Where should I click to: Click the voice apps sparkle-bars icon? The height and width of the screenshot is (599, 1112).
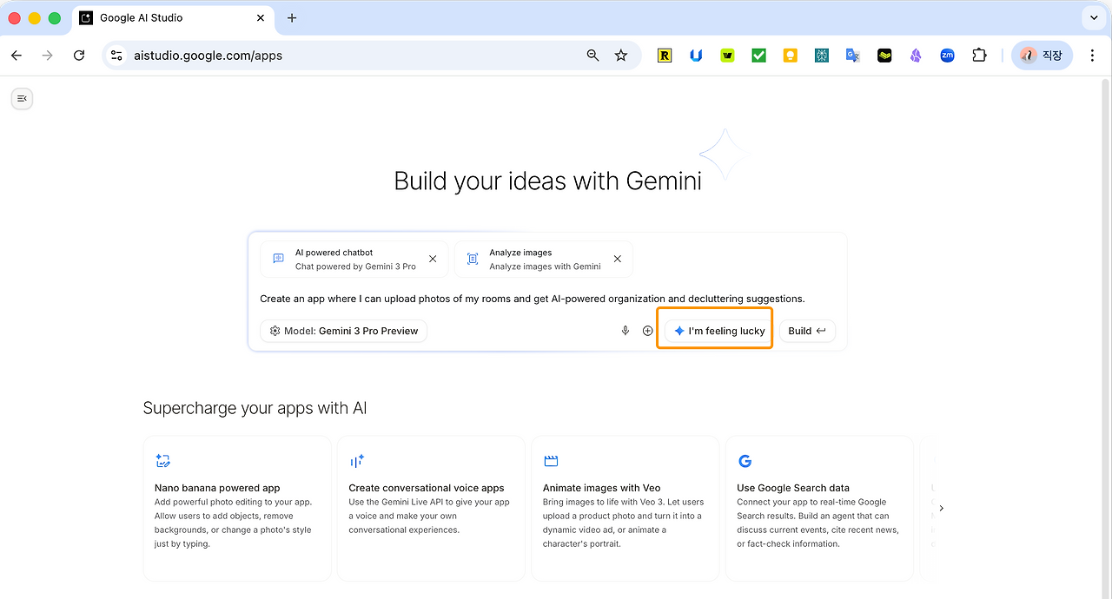coord(357,461)
